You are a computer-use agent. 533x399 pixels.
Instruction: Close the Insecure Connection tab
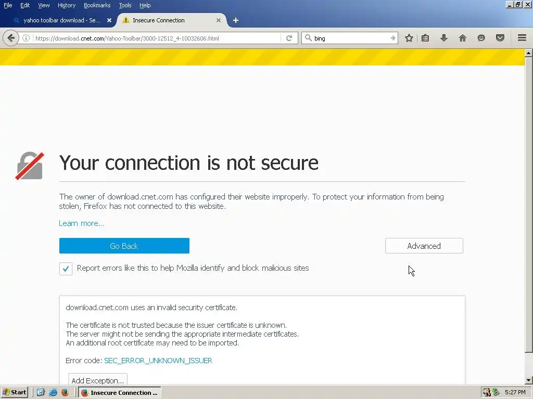coord(219,20)
